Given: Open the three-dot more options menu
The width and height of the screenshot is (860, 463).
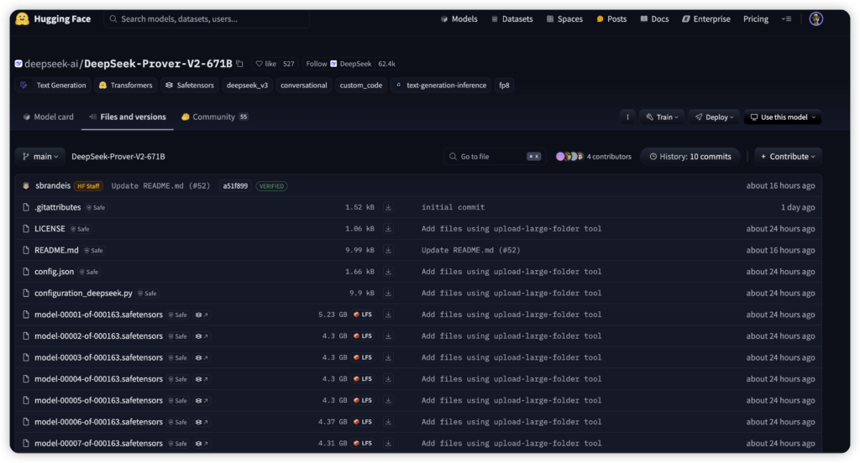Looking at the screenshot, I should tap(627, 117).
